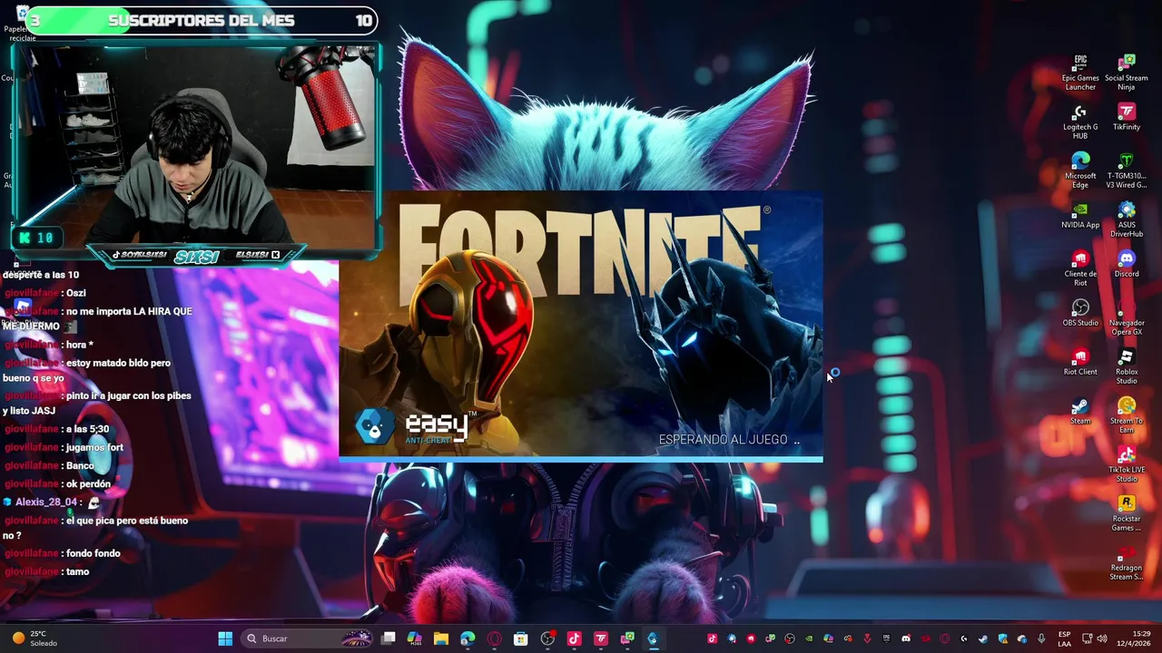Select T-TGM310 V3 Wired G desktop icon
The height and width of the screenshot is (653, 1162).
point(1127,171)
